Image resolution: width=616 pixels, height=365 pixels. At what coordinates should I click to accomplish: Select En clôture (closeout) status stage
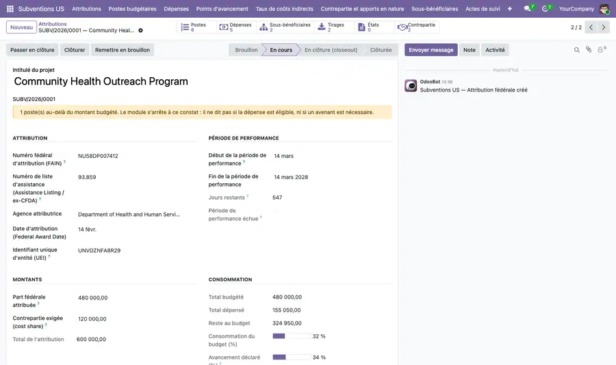[x=331, y=50]
